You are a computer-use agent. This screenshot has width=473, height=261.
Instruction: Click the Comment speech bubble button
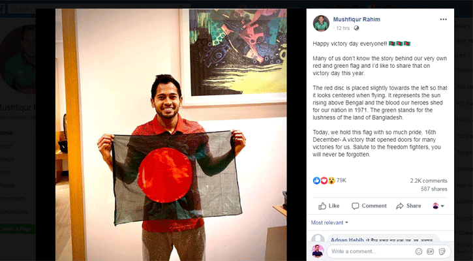click(x=369, y=206)
